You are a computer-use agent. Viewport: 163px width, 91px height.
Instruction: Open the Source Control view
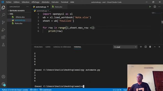point(3,22)
